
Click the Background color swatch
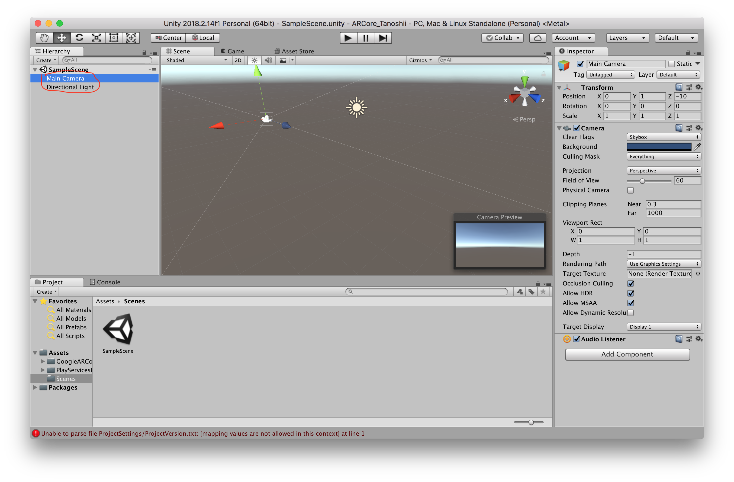[659, 147]
